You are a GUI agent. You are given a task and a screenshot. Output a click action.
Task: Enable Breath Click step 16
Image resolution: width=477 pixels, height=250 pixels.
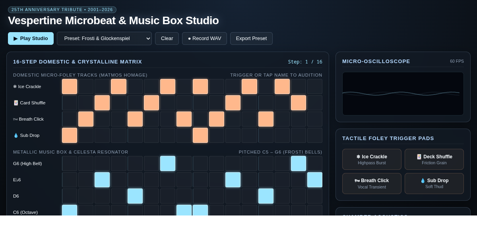coord(315,119)
